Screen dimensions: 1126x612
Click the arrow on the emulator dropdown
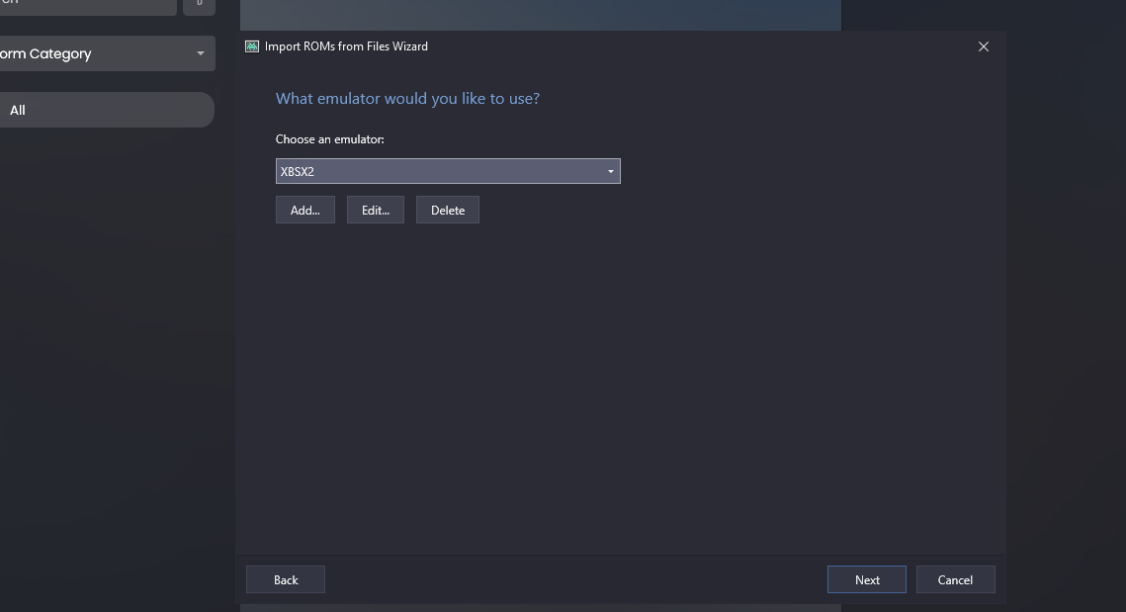610,172
